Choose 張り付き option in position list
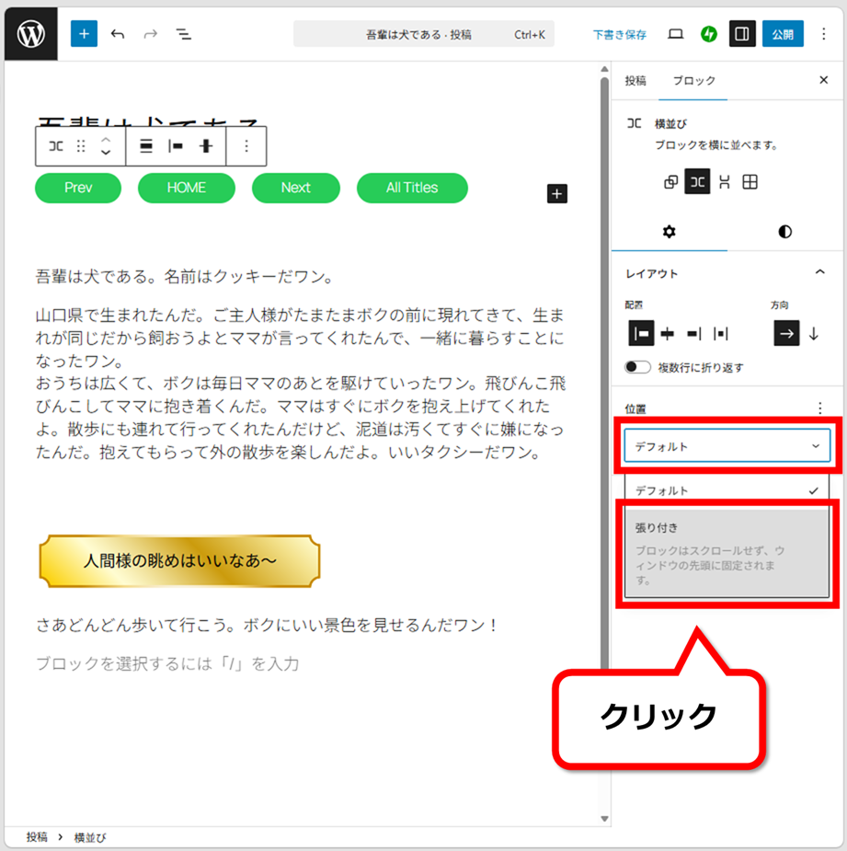The image size is (847, 851). coord(727,552)
